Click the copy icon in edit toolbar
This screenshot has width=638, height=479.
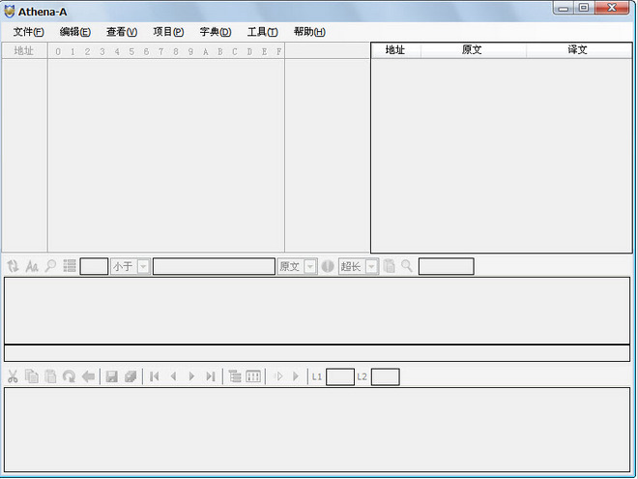tap(31, 376)
